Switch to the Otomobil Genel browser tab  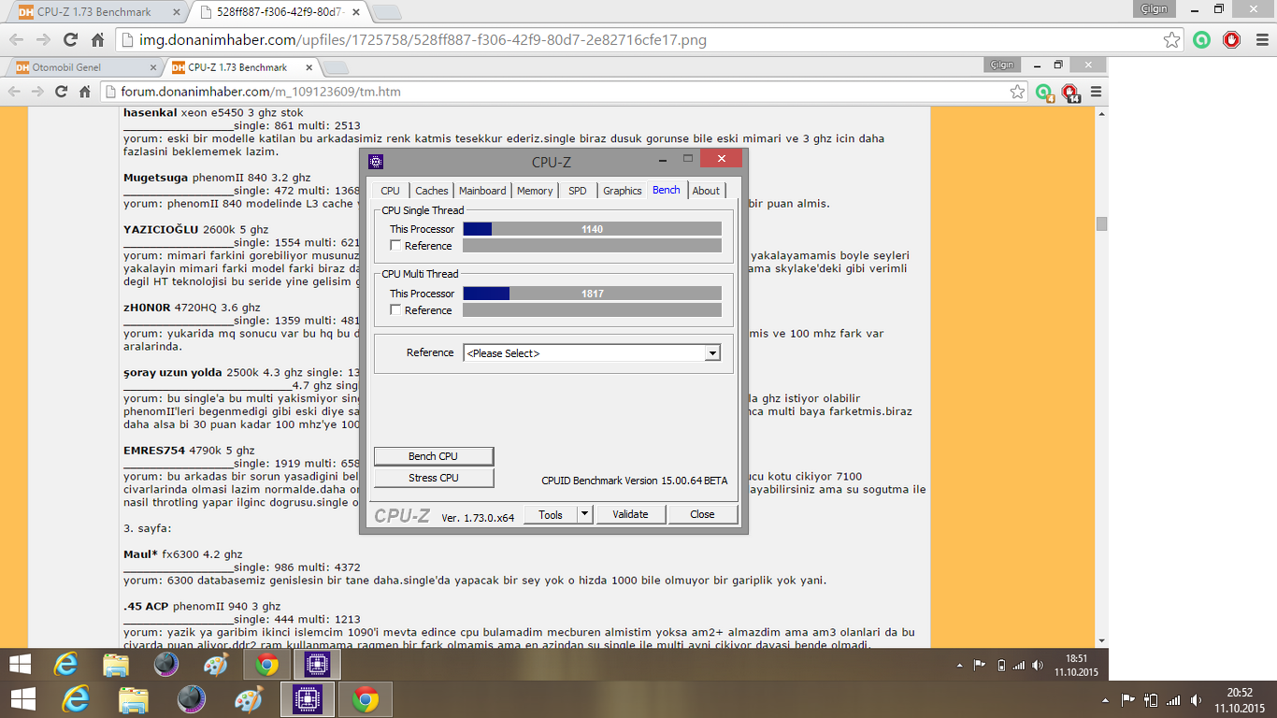[x=83, y=67]
